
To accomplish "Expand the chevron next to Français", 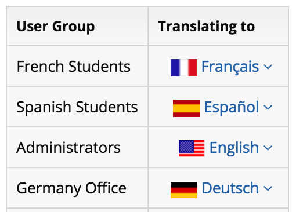I will pyautogui.click(x=268, y=67).
